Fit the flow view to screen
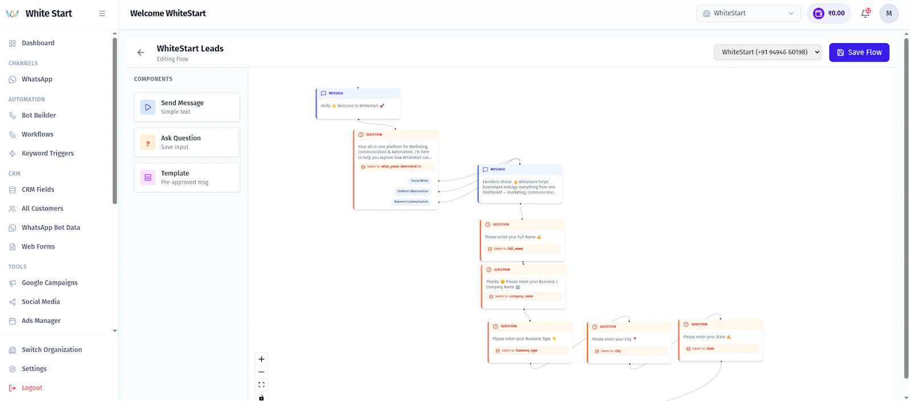This screenshot has height=401, width=910. 262,385
